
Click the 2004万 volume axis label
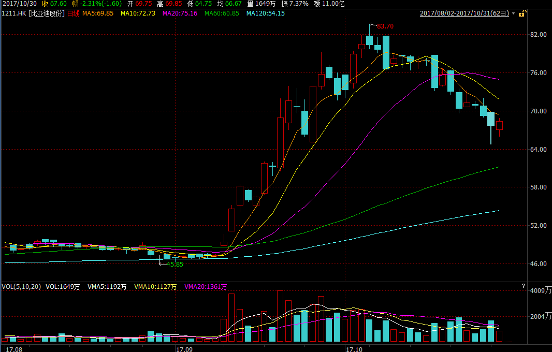tap(541, 317)
